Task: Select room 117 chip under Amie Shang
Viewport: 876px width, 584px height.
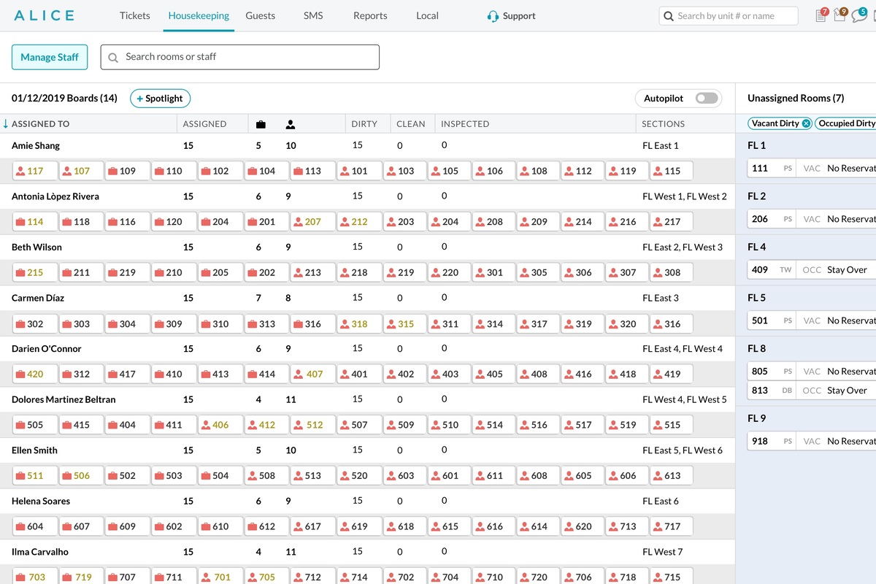Action: (x=34, y=171)
